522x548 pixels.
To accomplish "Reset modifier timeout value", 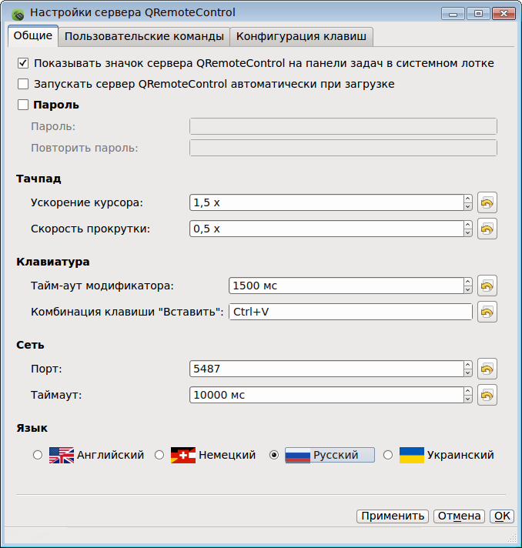I will [x=487, y=286].
